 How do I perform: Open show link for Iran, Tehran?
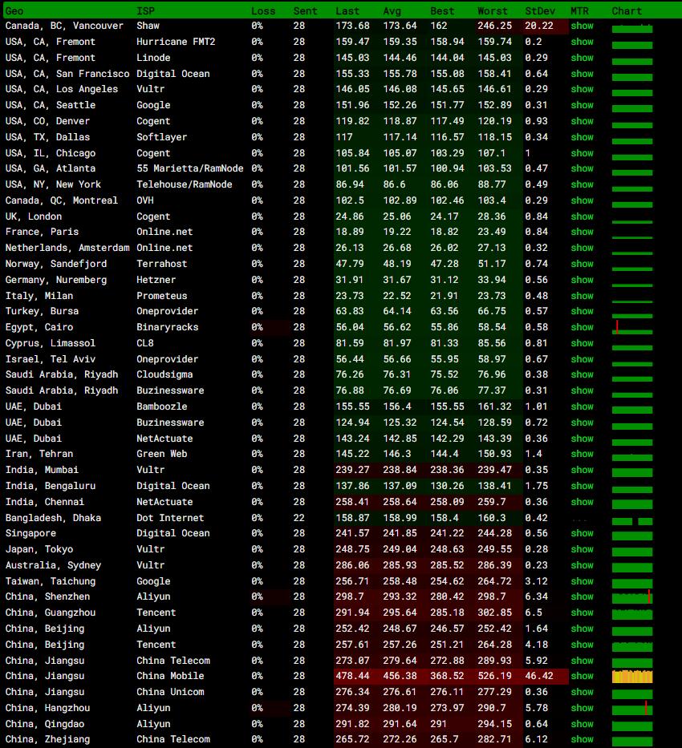click(x=582, y=454)
